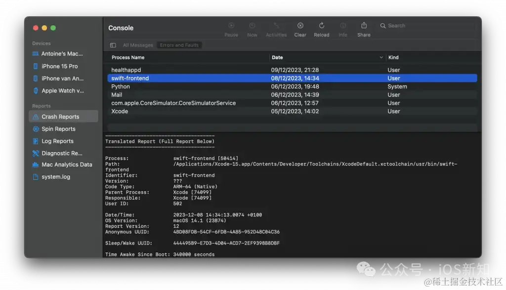Open the Info toolbar icon
This screenshot has height=290, width=506.
coord(343,26)
